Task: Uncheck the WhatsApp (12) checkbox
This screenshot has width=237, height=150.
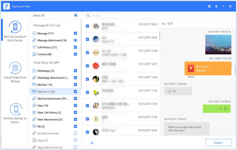Action: pyautogui.click(x=75, y=71)
